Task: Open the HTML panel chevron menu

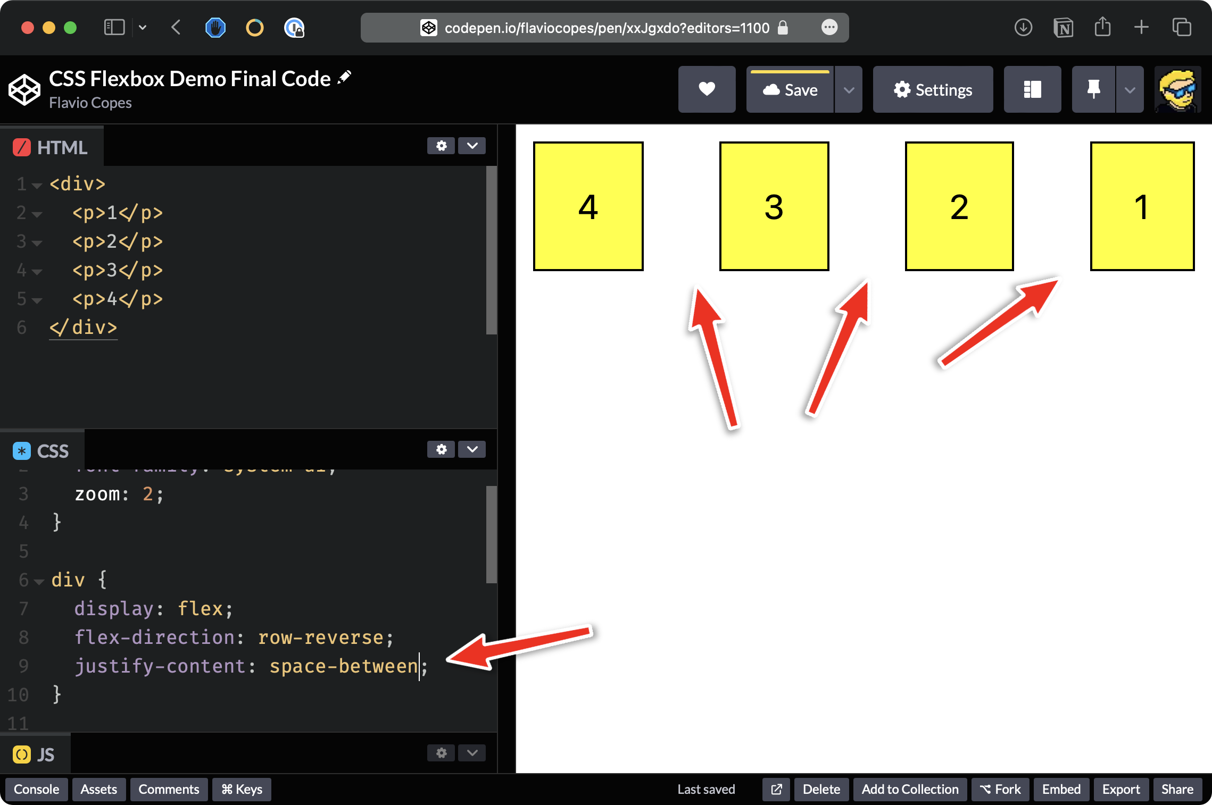Action: point(472,146)
